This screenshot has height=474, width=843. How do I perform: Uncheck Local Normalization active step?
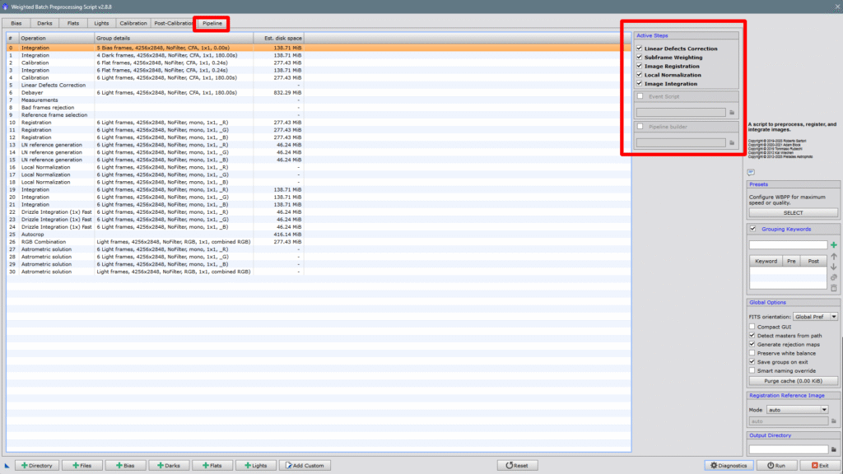coord(640,75)
